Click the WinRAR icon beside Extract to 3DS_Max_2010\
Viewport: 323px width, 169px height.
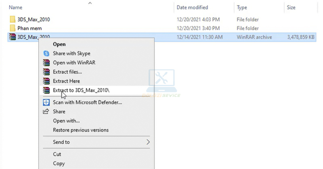coord(46,90)
